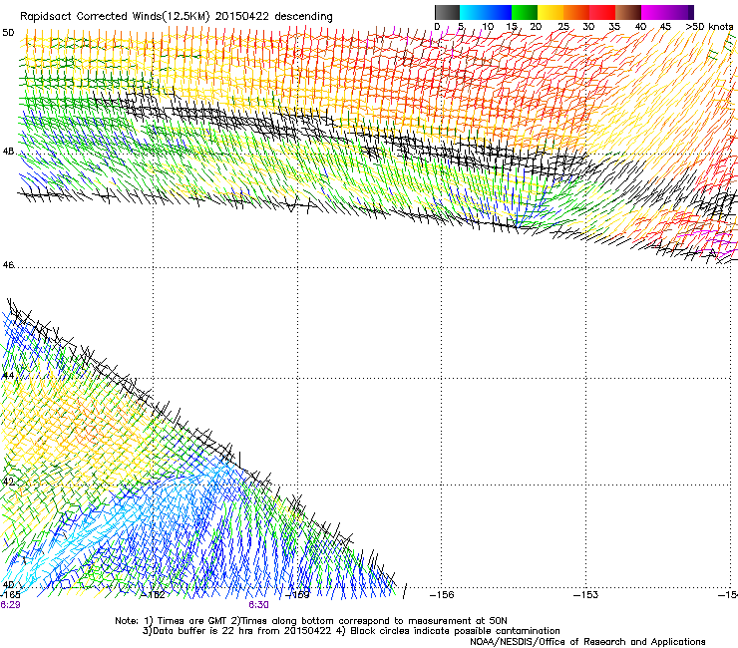Click the magenta-purple 40-50 knots legend segment
The image size is (738, 648).
(667, 12)
